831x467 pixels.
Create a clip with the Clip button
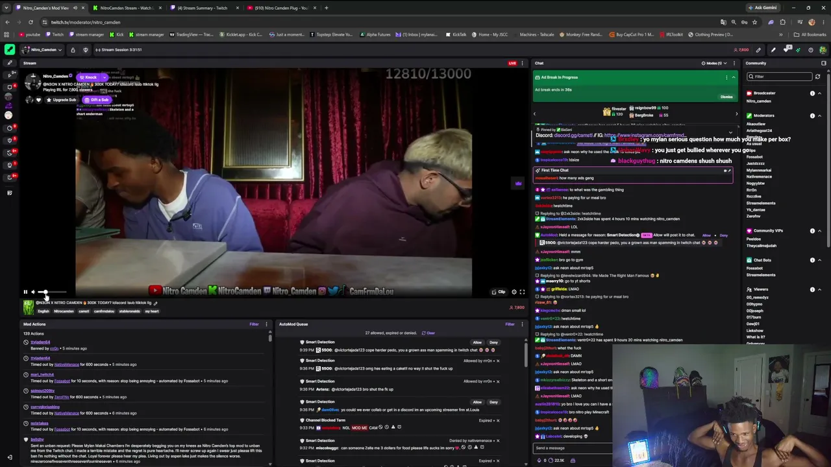tap(499, 292)
